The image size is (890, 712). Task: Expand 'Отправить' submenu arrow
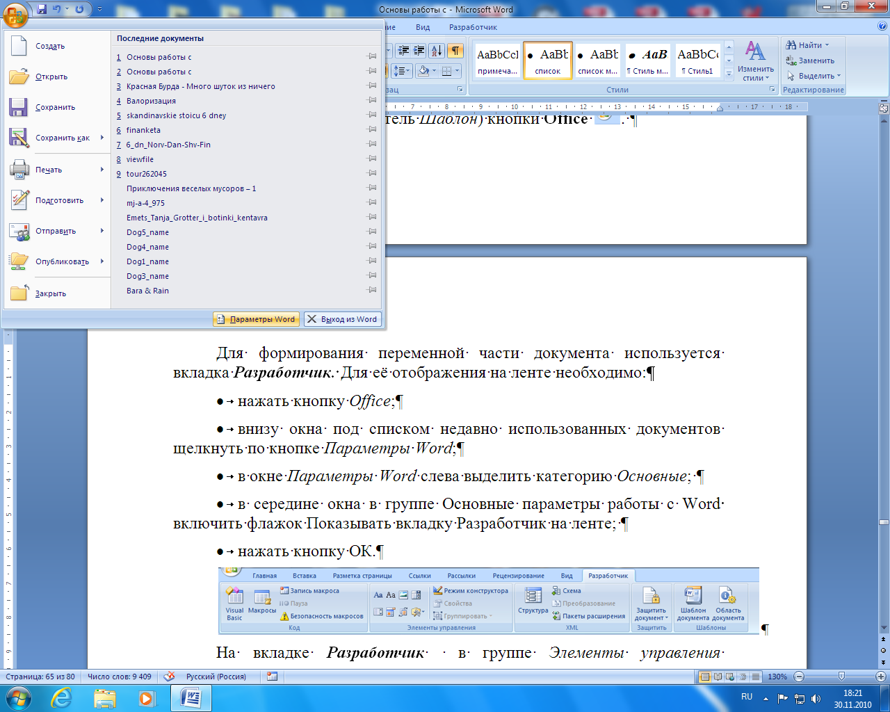click(102, 231)
